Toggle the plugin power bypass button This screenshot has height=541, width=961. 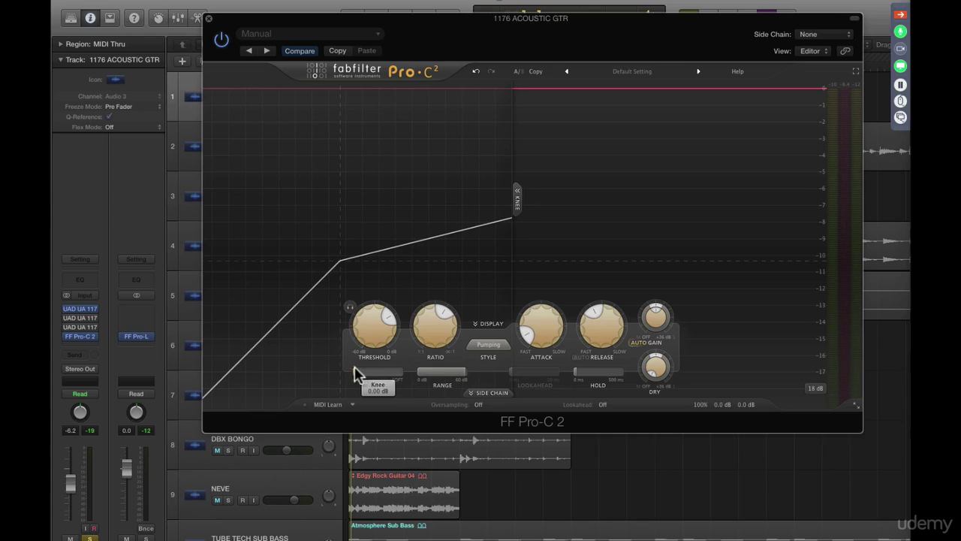[x=221, y=40]
